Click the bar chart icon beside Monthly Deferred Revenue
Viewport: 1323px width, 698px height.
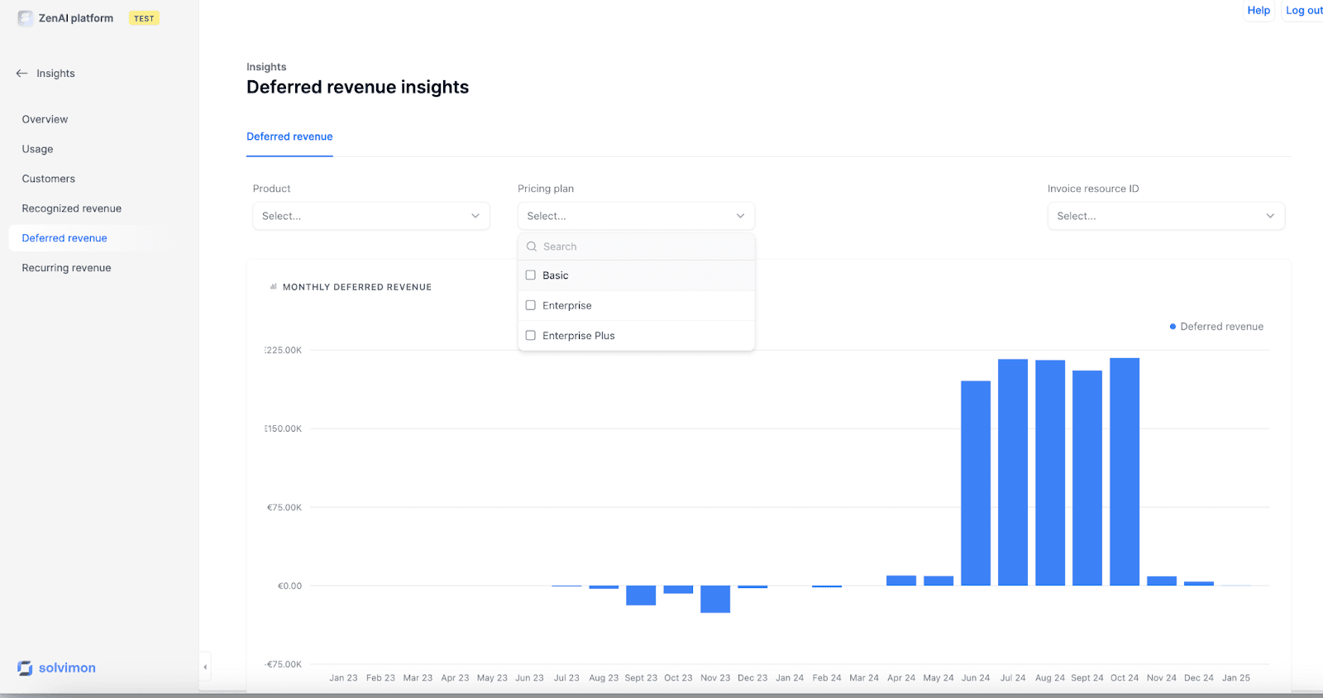[x=274, y=287]
